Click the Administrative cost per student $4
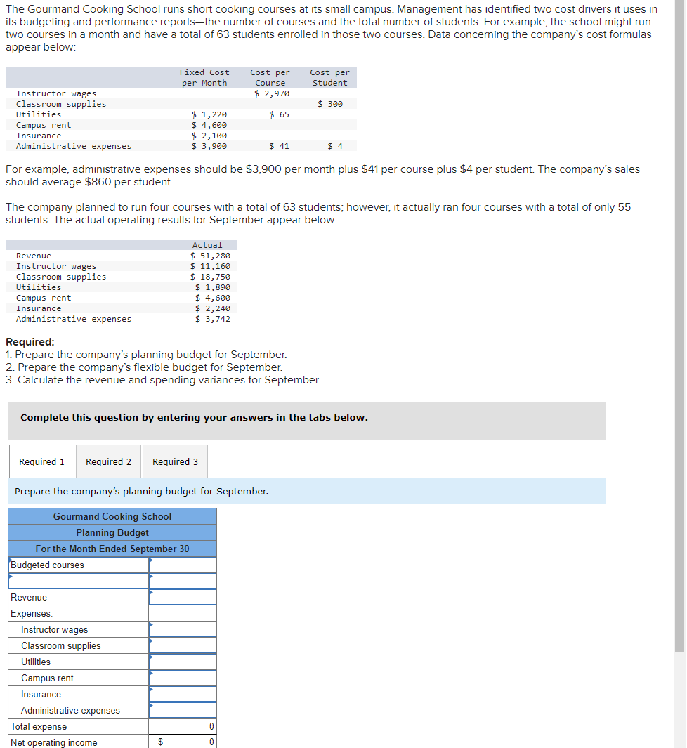The height and width of the screenshot is (748, 687). [335, 146]
